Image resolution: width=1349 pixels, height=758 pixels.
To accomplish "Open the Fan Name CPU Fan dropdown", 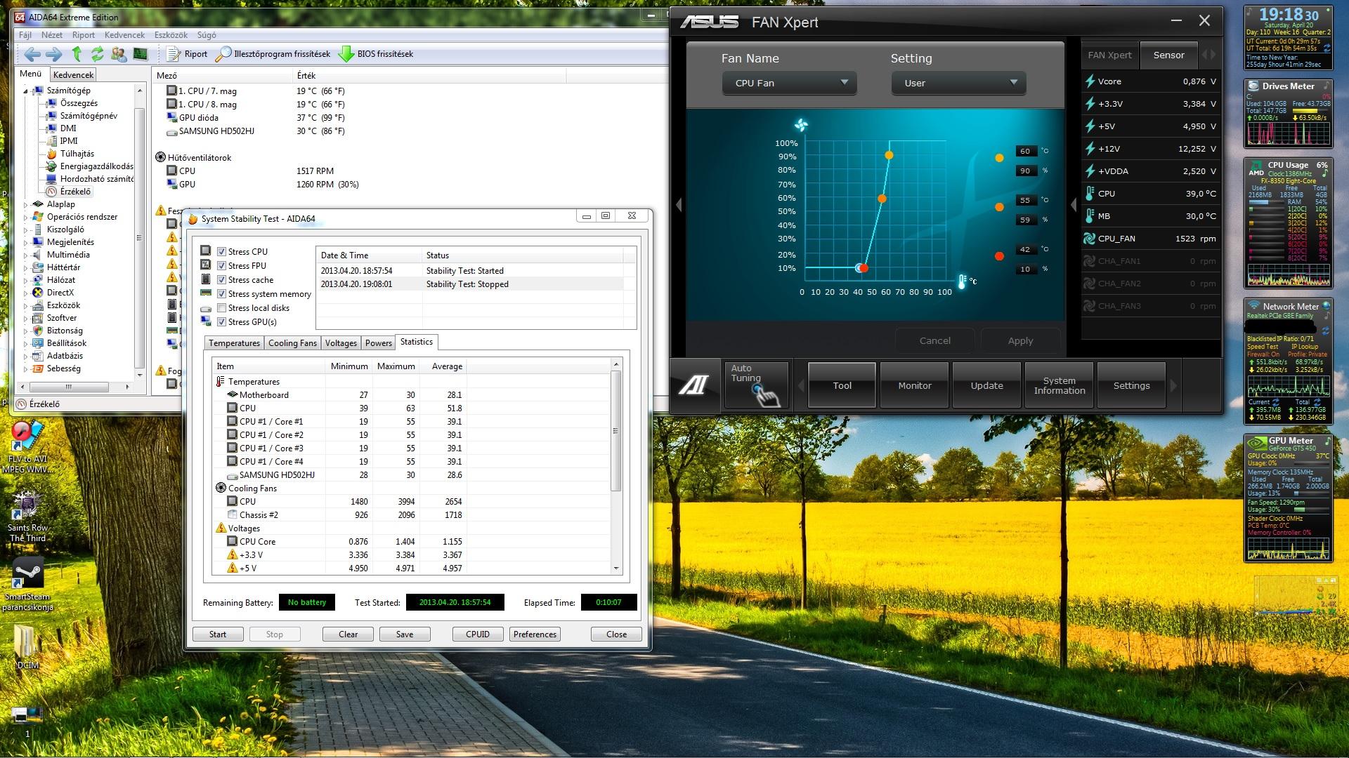I will pos(789,83).
